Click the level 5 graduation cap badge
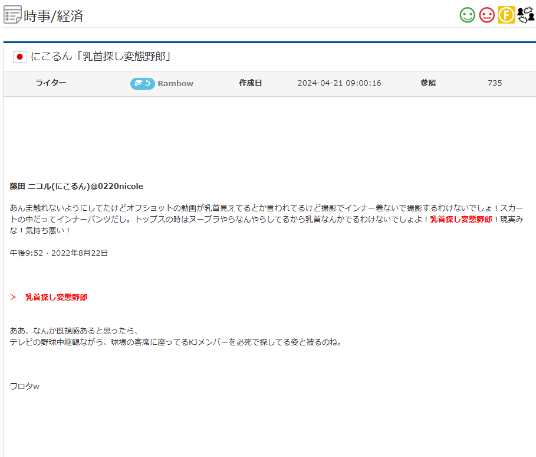 (142, 83)
